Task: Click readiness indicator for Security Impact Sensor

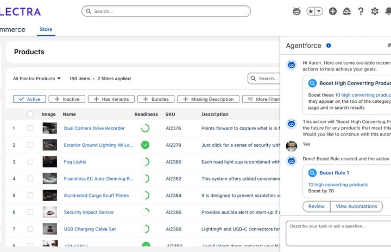Action: point(145,212)
